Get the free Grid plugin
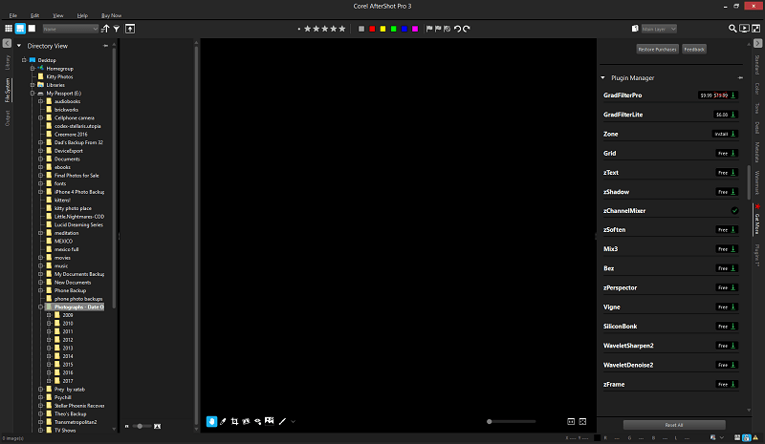Image resolution: width=765 pixels, height=444 pixels. (x=727, y=153)
